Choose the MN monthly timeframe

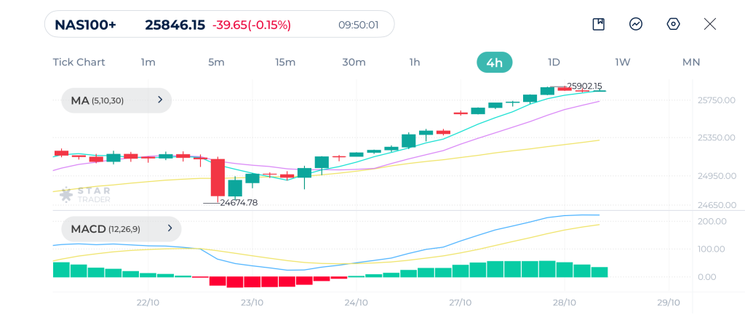click(x=690, y=63)
